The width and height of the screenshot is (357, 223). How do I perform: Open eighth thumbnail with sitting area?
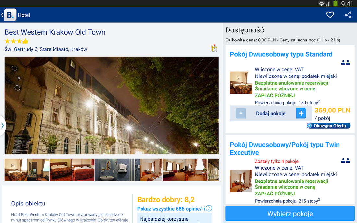[x=174, y=170]
